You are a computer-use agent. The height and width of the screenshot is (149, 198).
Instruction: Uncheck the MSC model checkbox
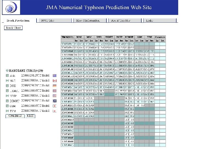pyautogui.click(x=7, y=81)
